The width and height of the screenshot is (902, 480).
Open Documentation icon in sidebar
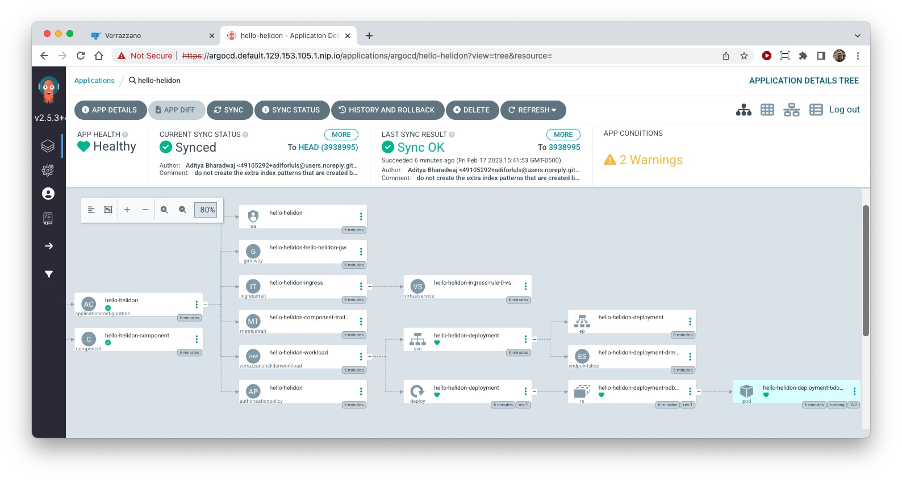[48, 218]
